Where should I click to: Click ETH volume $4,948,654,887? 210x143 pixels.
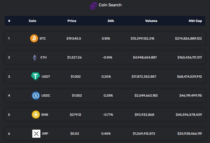145,58
